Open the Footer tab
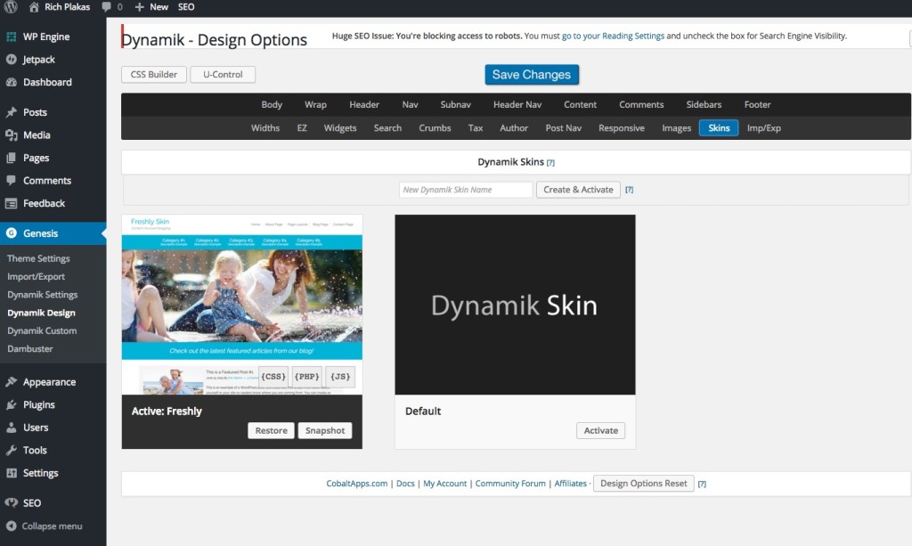This screenshot has width=912, height=546. pyautogui.click(x=757, y=105)
